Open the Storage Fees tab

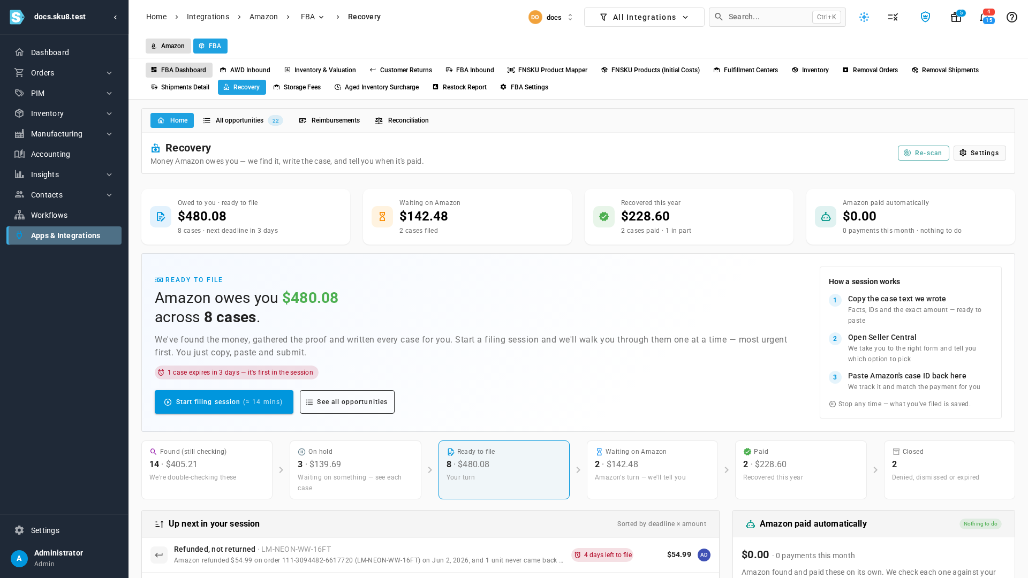pos(297,87)
